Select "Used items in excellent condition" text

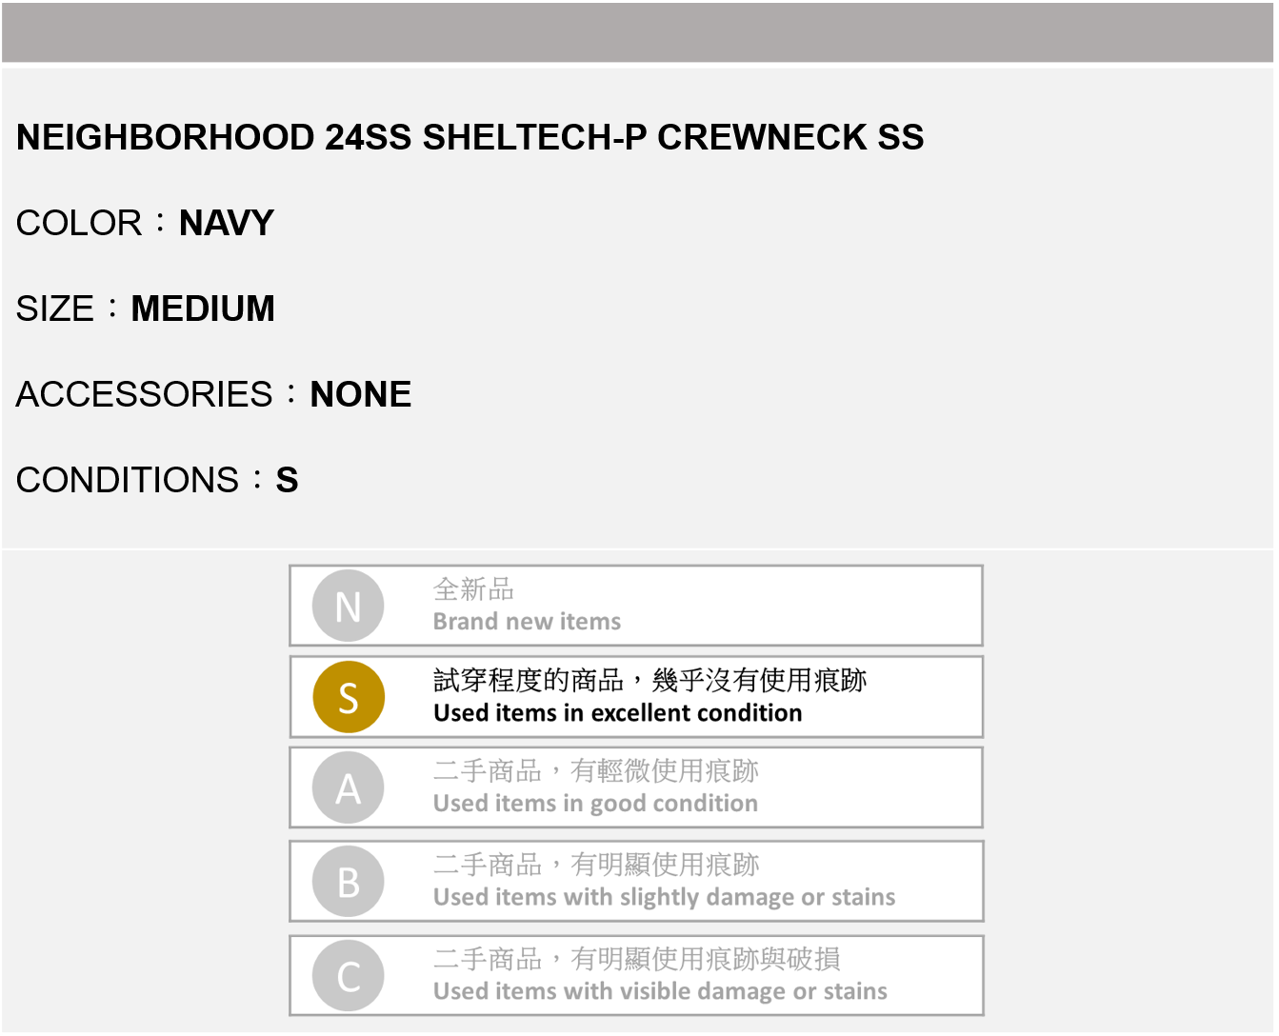(x=617, y=713)
